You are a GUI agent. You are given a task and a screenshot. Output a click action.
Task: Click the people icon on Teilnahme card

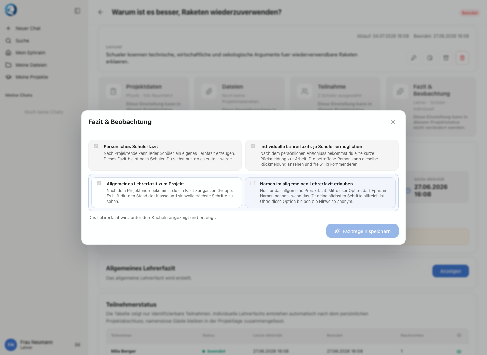point(305,91)
